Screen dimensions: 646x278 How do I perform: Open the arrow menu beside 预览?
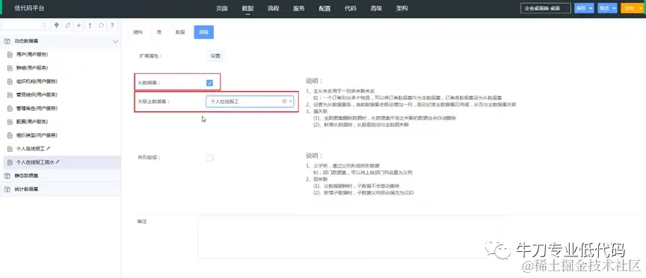click(x=615, y=8)
